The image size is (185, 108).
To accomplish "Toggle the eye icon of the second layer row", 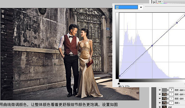I will 160,94.
